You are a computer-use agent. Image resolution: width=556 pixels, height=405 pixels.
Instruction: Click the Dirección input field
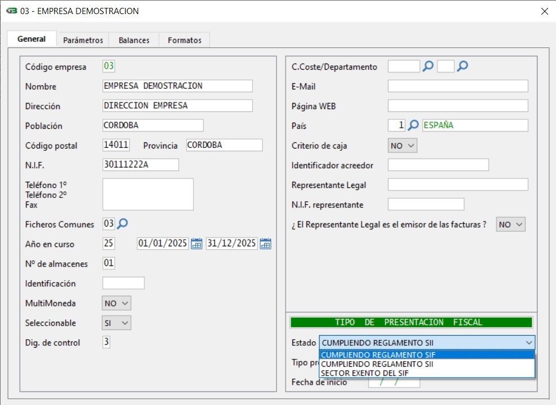[x=178, y=106]
